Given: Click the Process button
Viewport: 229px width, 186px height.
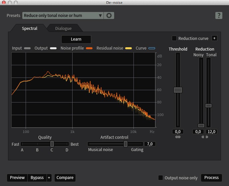Looking at the screenshot, I should pyautogui.click(x=211, y=178).
